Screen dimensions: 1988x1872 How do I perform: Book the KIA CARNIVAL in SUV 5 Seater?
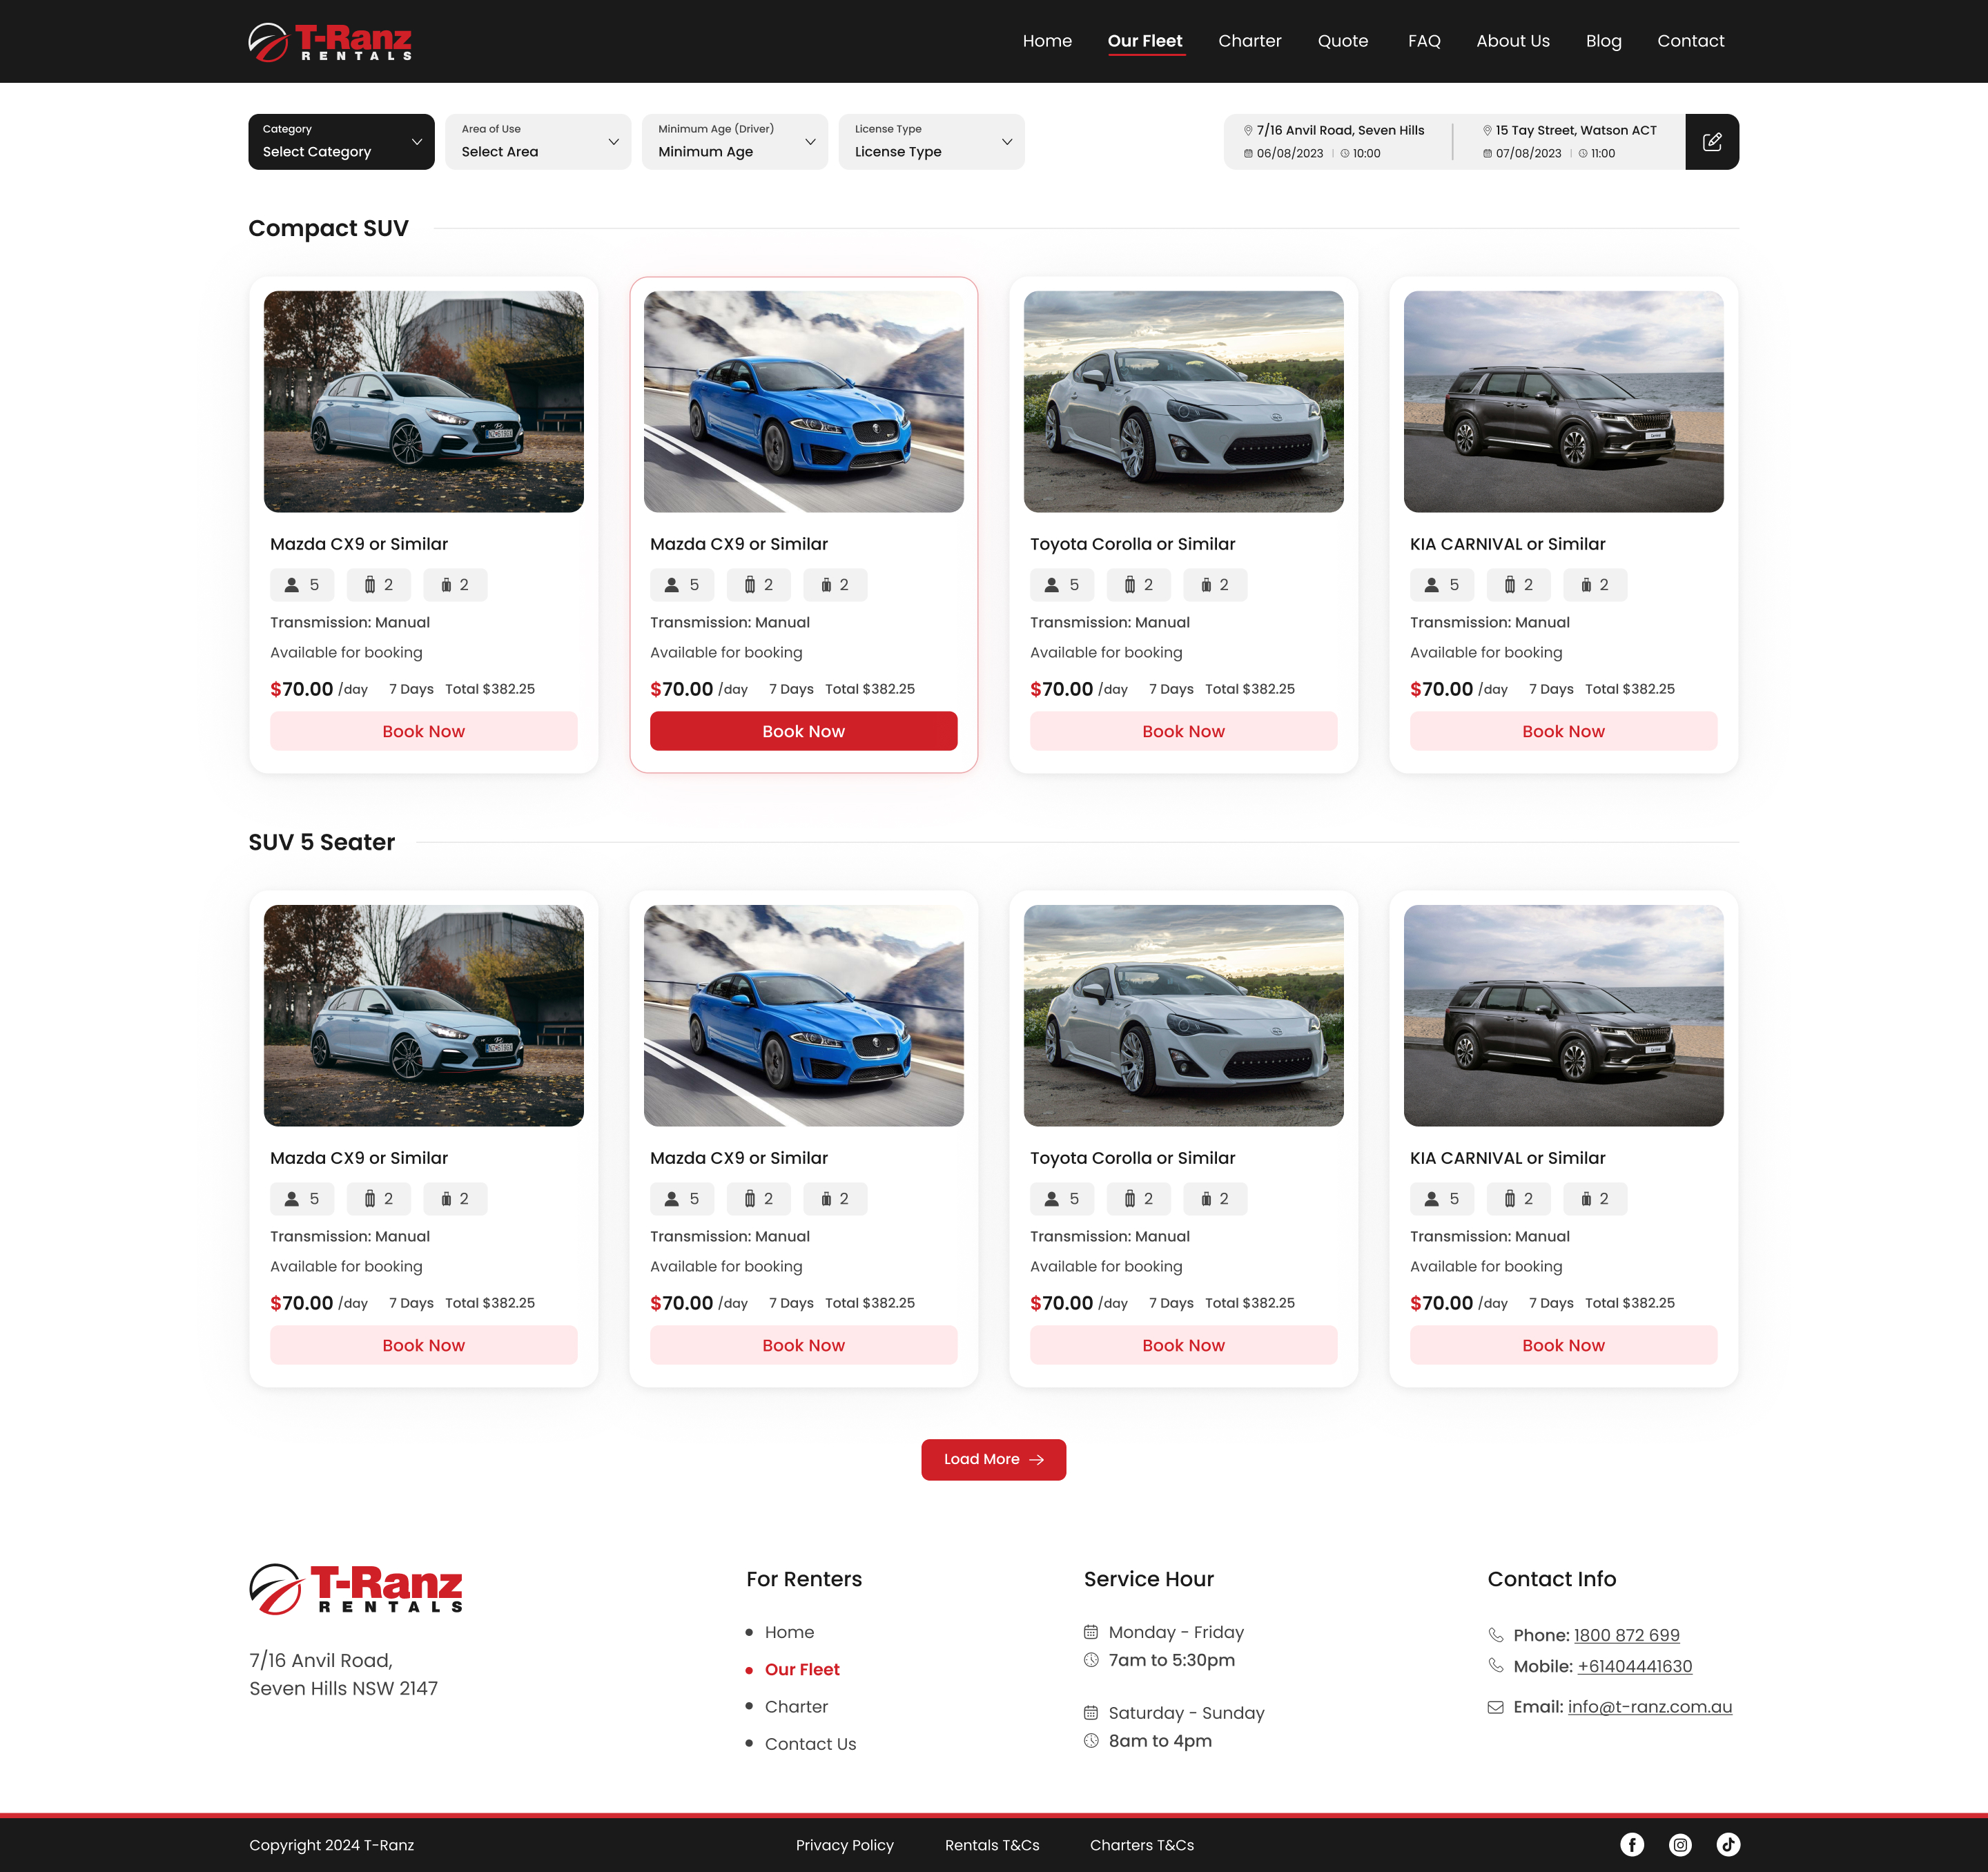click(1563, 1345)
